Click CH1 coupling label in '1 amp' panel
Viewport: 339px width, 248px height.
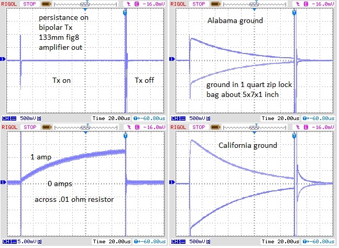[x=9, y=242]
